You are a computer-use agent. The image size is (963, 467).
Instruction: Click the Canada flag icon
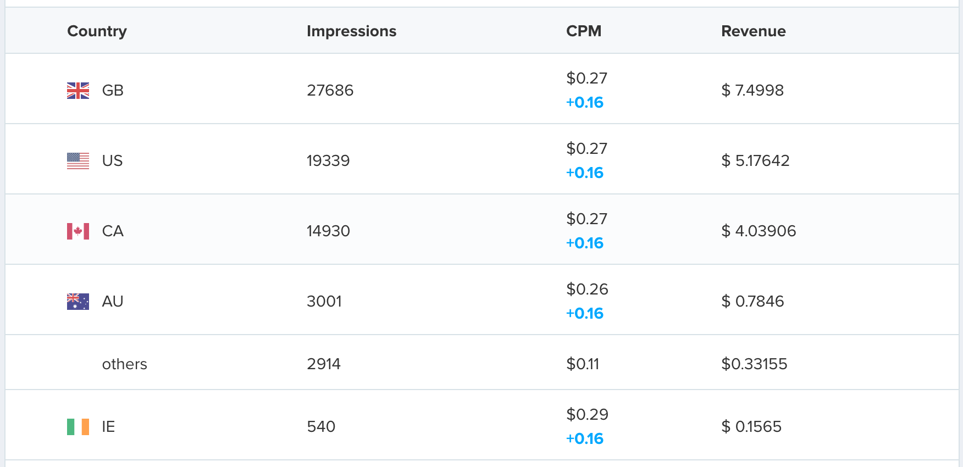pyautogui.click(x=78, y=231)
